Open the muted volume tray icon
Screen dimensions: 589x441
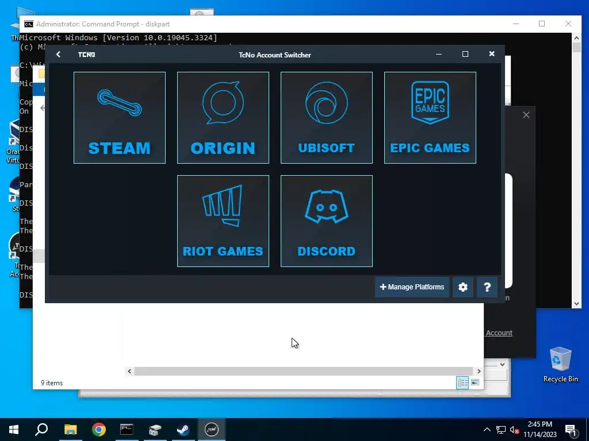tap(514, 430)
